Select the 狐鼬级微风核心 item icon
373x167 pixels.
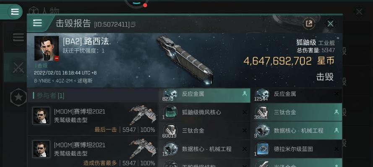[170, 112]
